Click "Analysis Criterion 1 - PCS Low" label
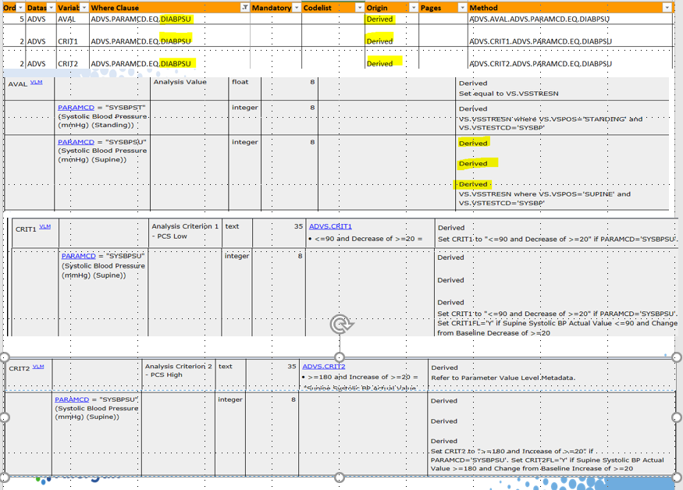683x490 pixels. (x=185, y=231)
